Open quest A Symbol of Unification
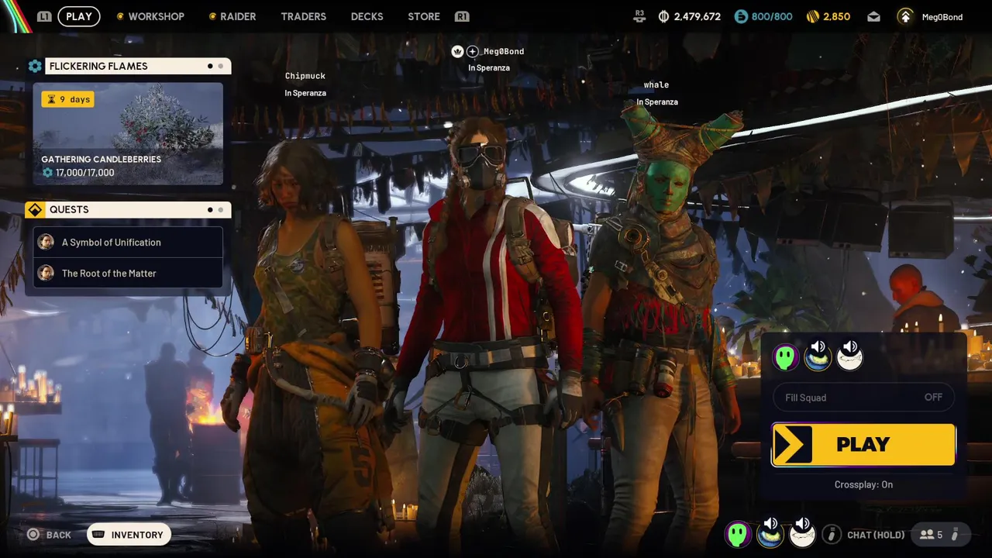 point(128,243)
